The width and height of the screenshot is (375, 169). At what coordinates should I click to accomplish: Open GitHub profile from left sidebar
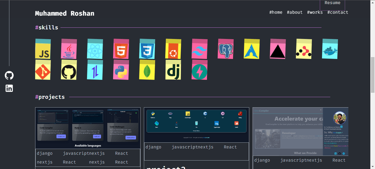coord(9,75)
